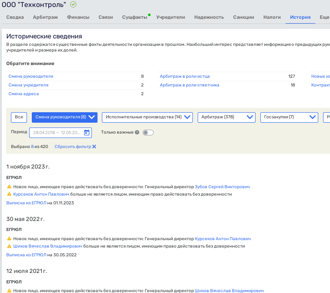Select the Все filter button

click(x=19, y=117)
